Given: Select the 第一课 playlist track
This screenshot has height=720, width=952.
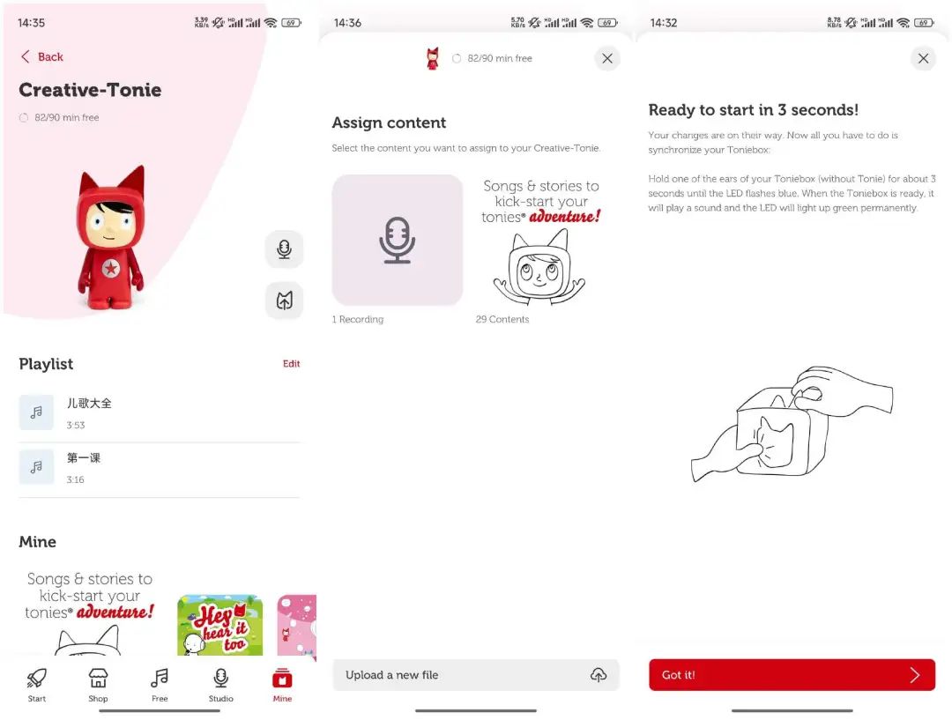Looking at the screenshot, I should 160,467.
